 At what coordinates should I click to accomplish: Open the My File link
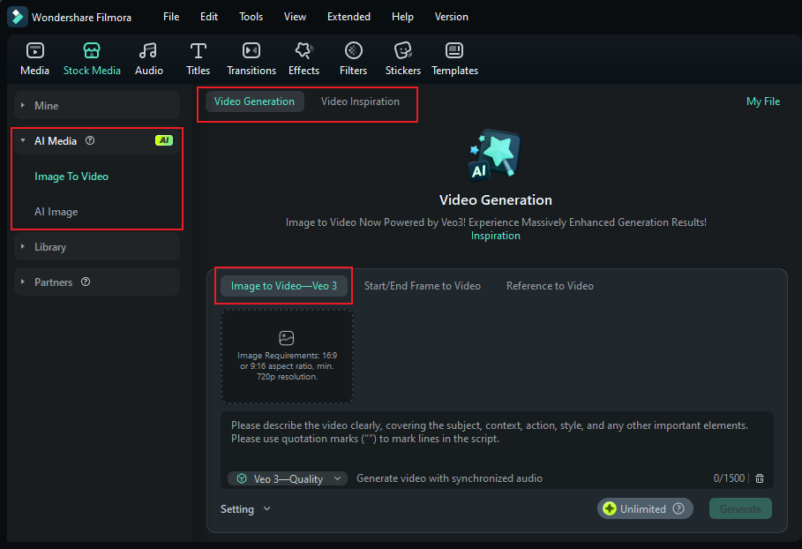(762, 102)
